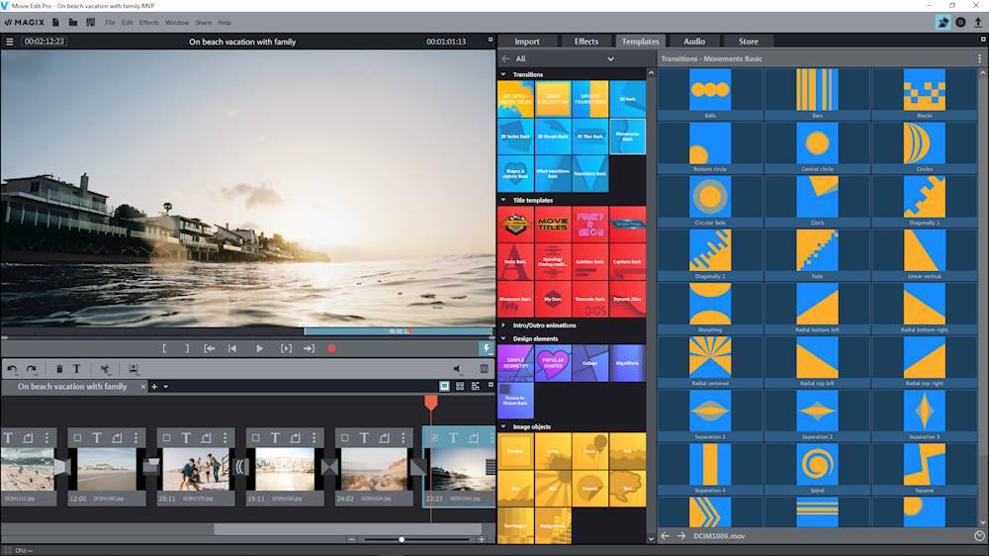989x556 pixels.
Task: Click the red record button
Action: coord(331,348)
